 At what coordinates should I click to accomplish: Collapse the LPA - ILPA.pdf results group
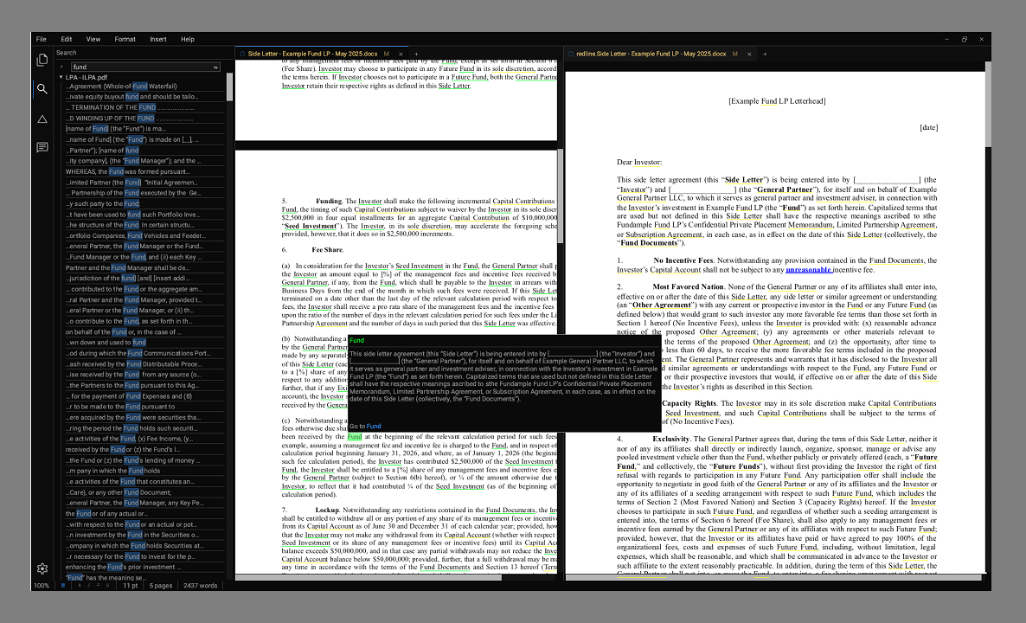[61, 77]
